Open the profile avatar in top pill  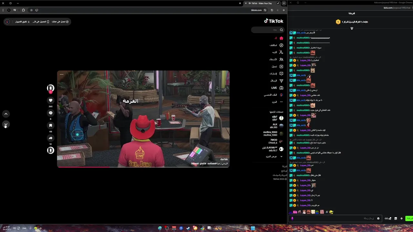pyautogui.click(x=7, y=22)
